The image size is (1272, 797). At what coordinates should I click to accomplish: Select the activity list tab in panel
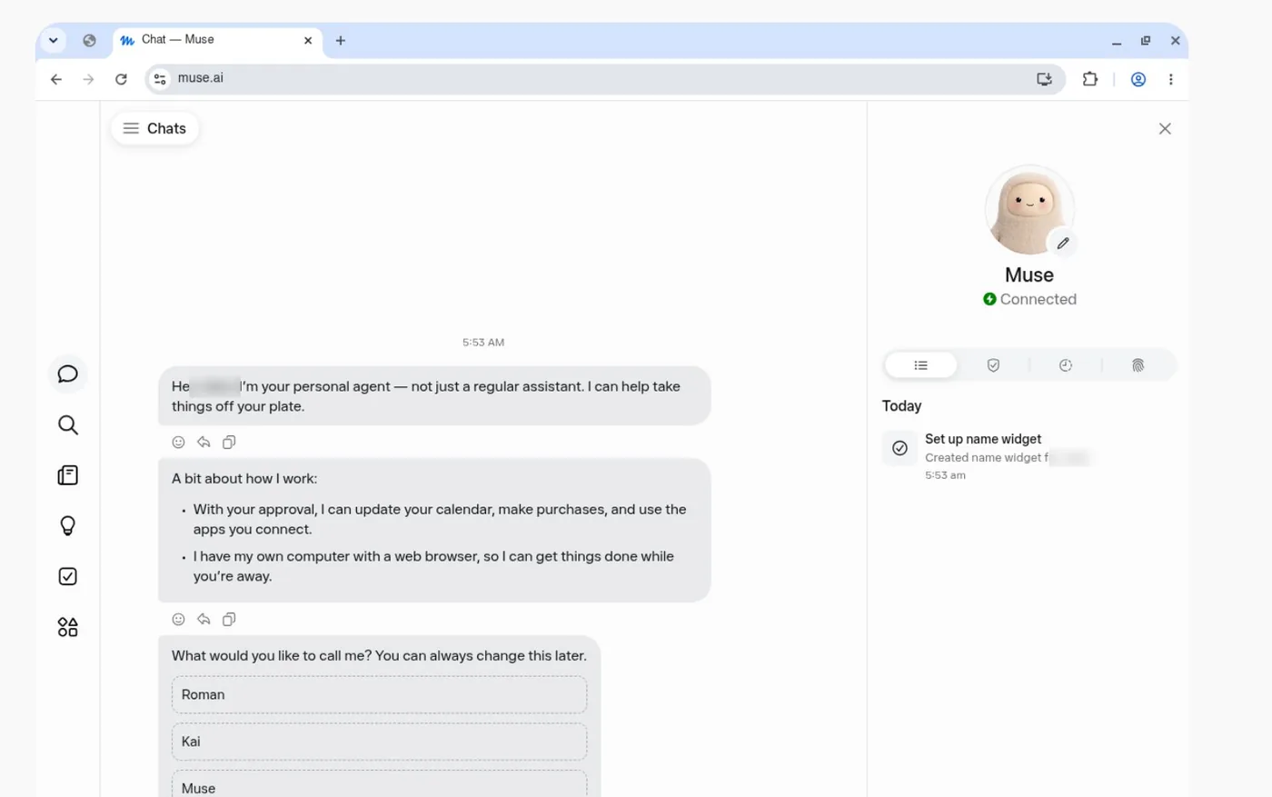[x=920, y=365]
